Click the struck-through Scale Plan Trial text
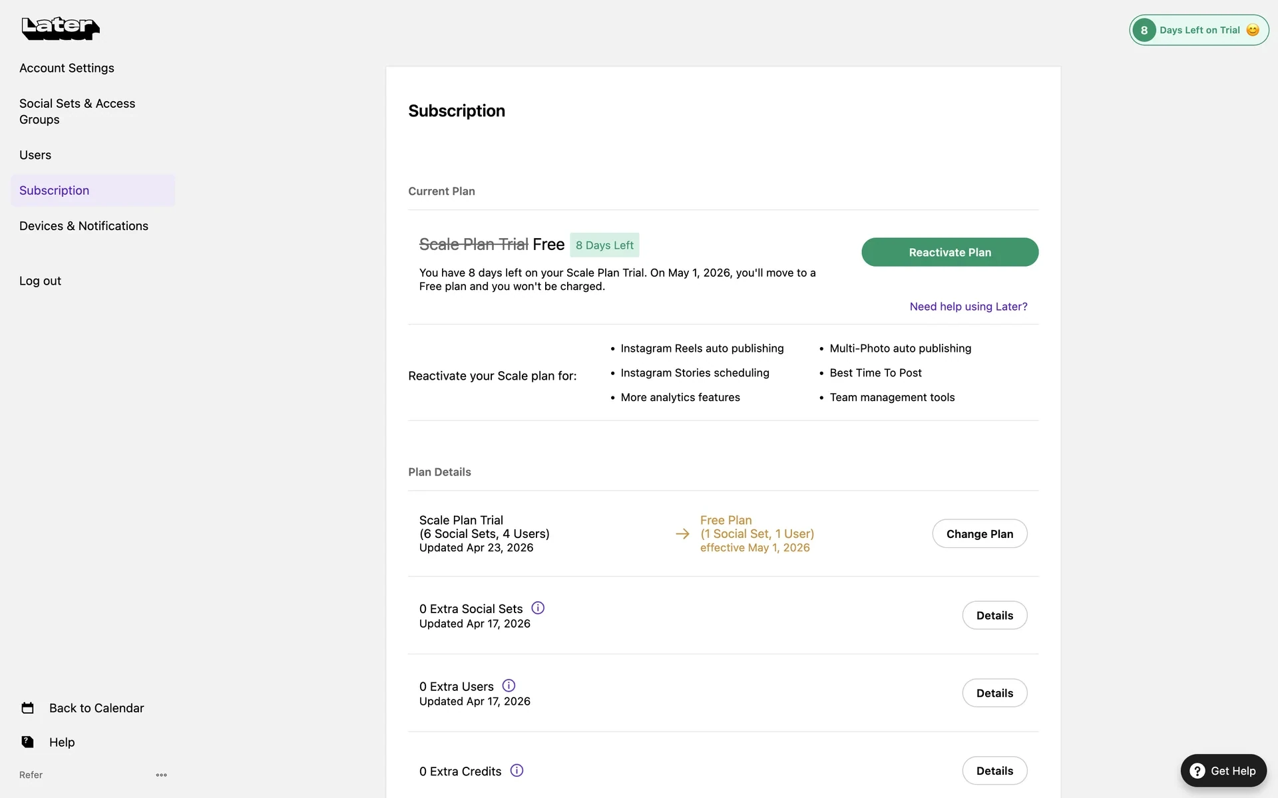 point(473,245)
